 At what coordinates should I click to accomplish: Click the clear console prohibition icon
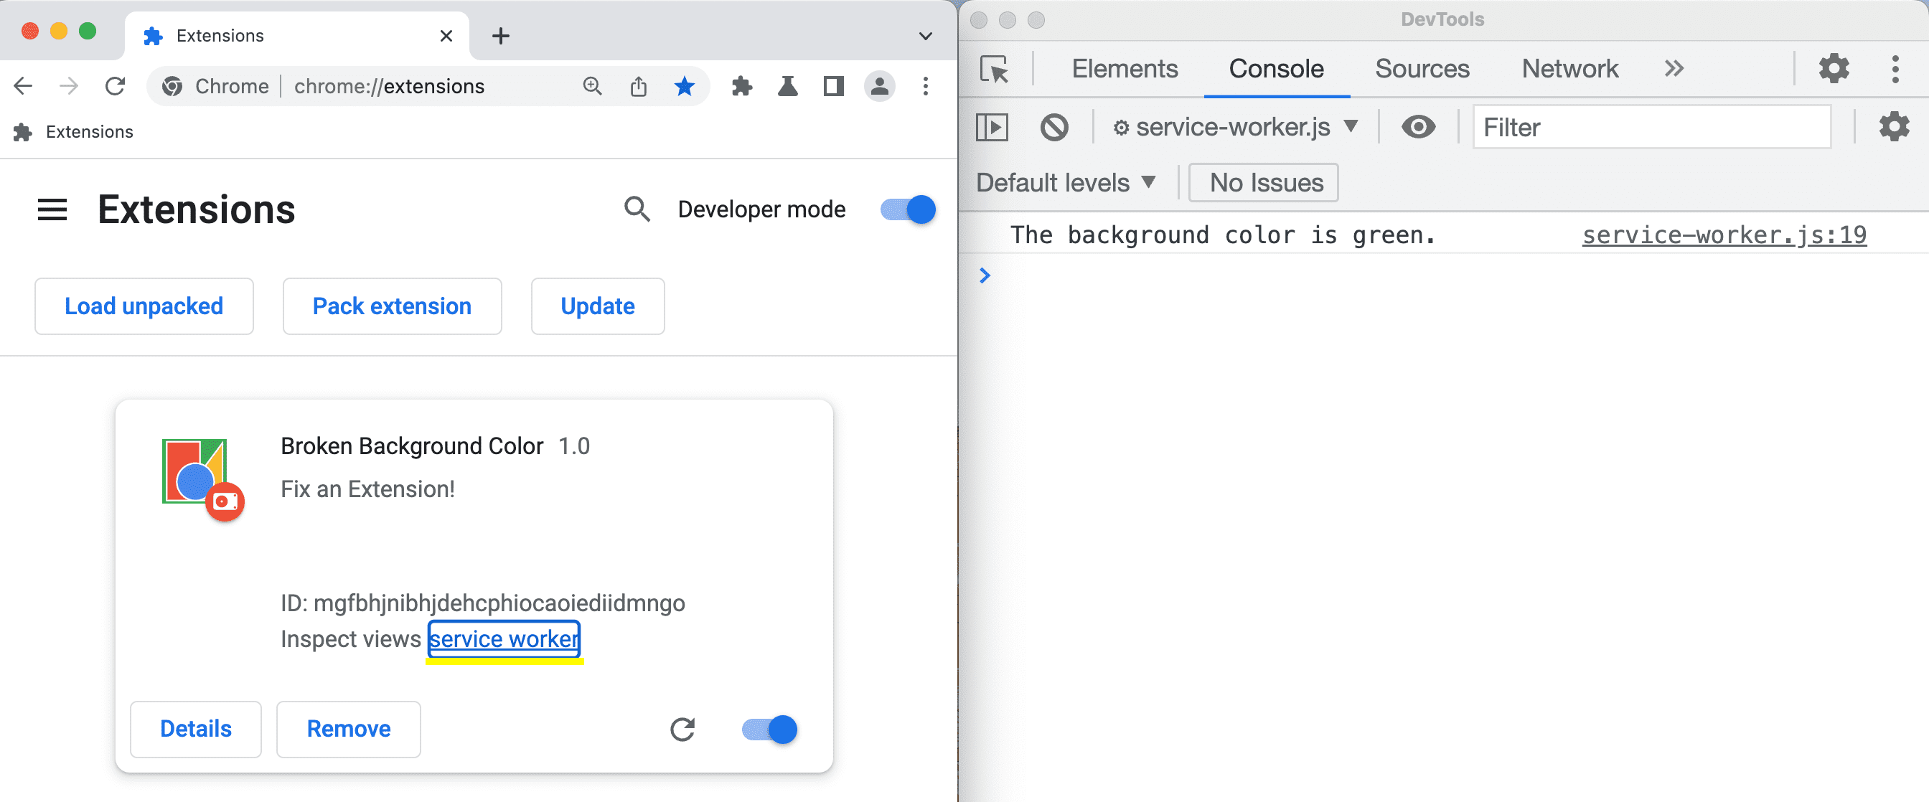[1054, 127]
